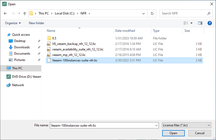Click the Open button

point(173,133)
